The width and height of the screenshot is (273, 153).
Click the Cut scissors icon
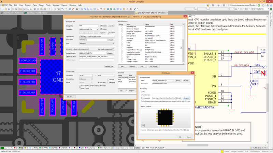pos(35,9)
